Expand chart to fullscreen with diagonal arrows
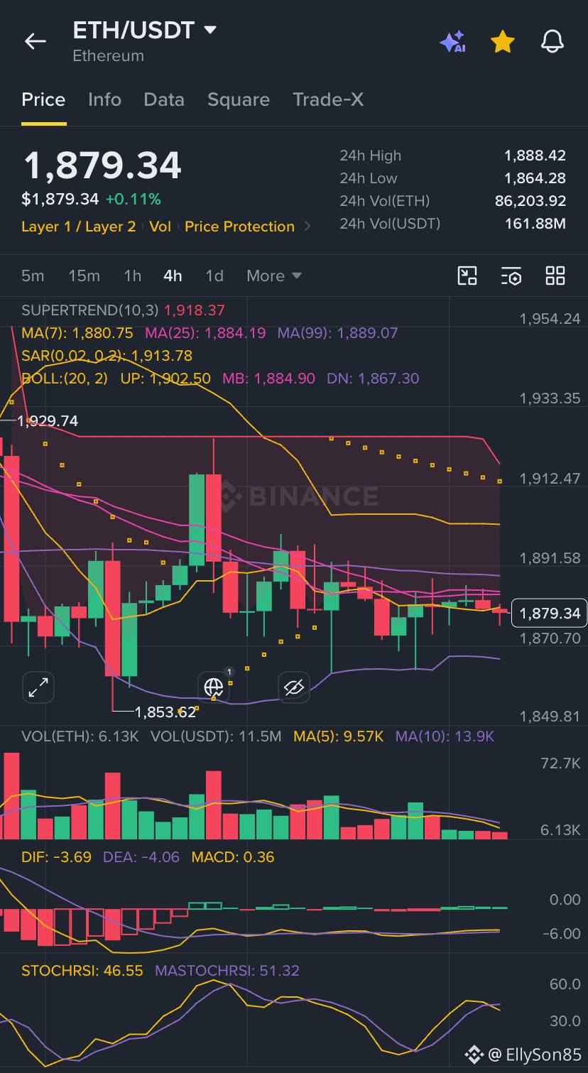This screenshot has width=588, height=1073. click(38, 687)
